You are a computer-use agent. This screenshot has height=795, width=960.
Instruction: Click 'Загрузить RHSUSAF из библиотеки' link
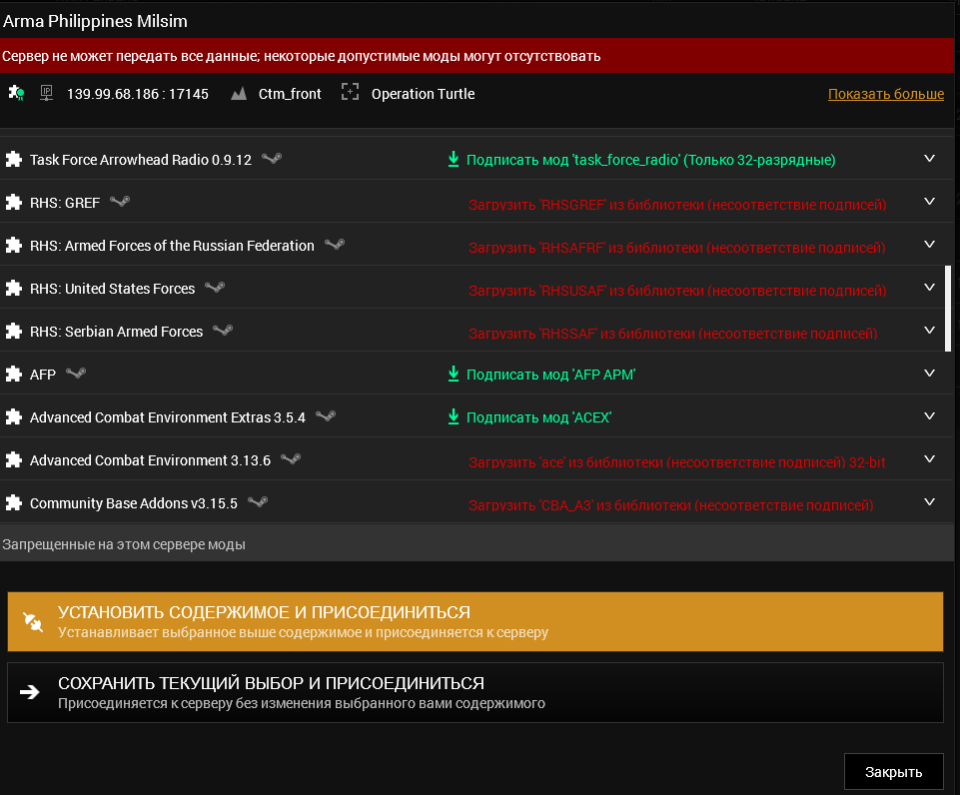pyautogui.click(x=677, y=291)
